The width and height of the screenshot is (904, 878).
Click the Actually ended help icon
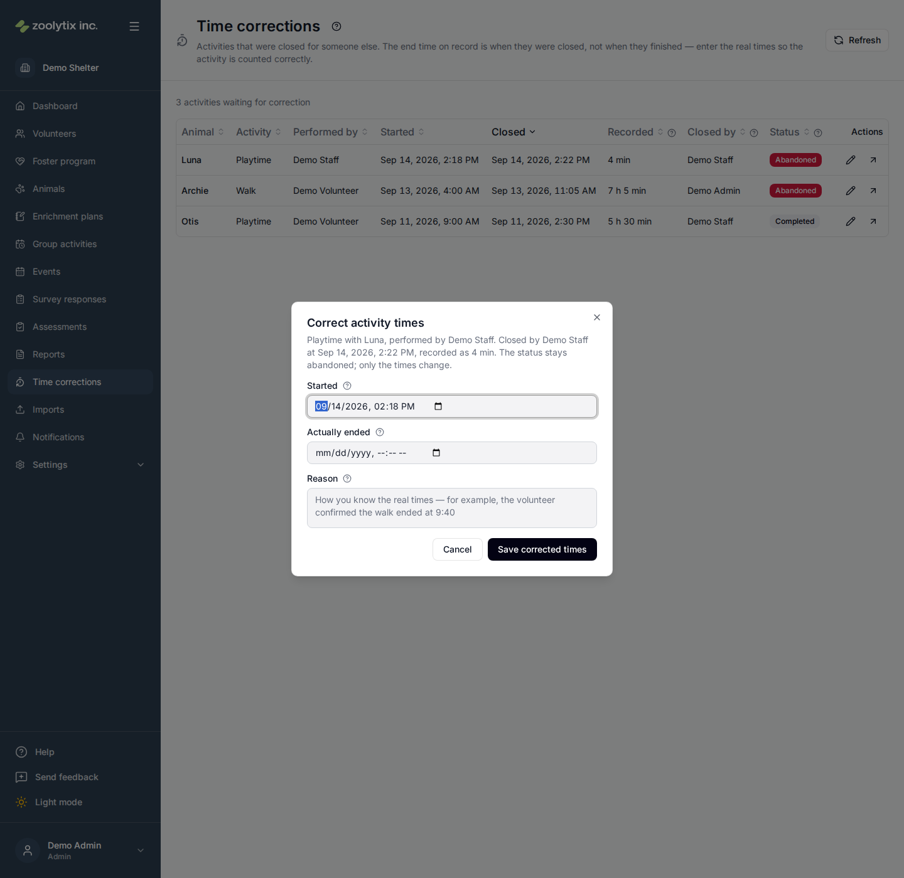click(x=380, y=432)
